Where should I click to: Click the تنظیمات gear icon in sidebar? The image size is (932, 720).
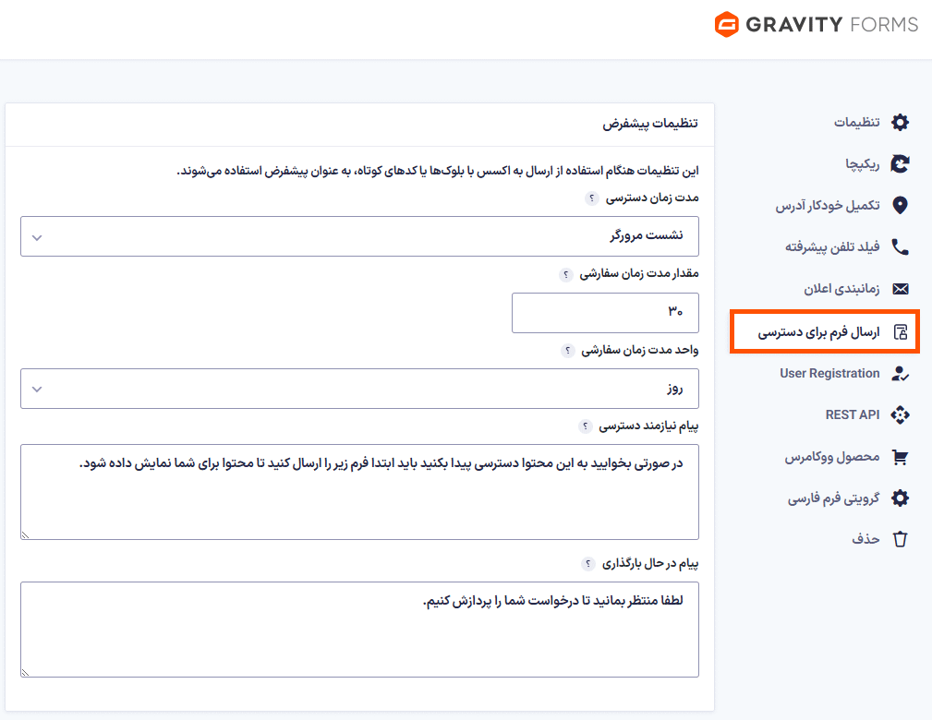coord(900,122)
